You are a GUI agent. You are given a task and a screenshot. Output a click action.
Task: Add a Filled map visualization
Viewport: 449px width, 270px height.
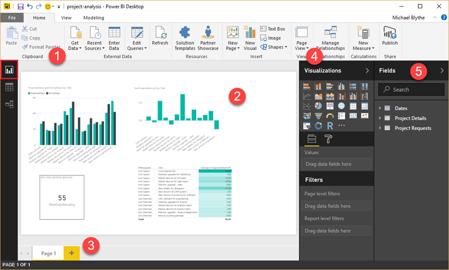(x=307, y=115)
